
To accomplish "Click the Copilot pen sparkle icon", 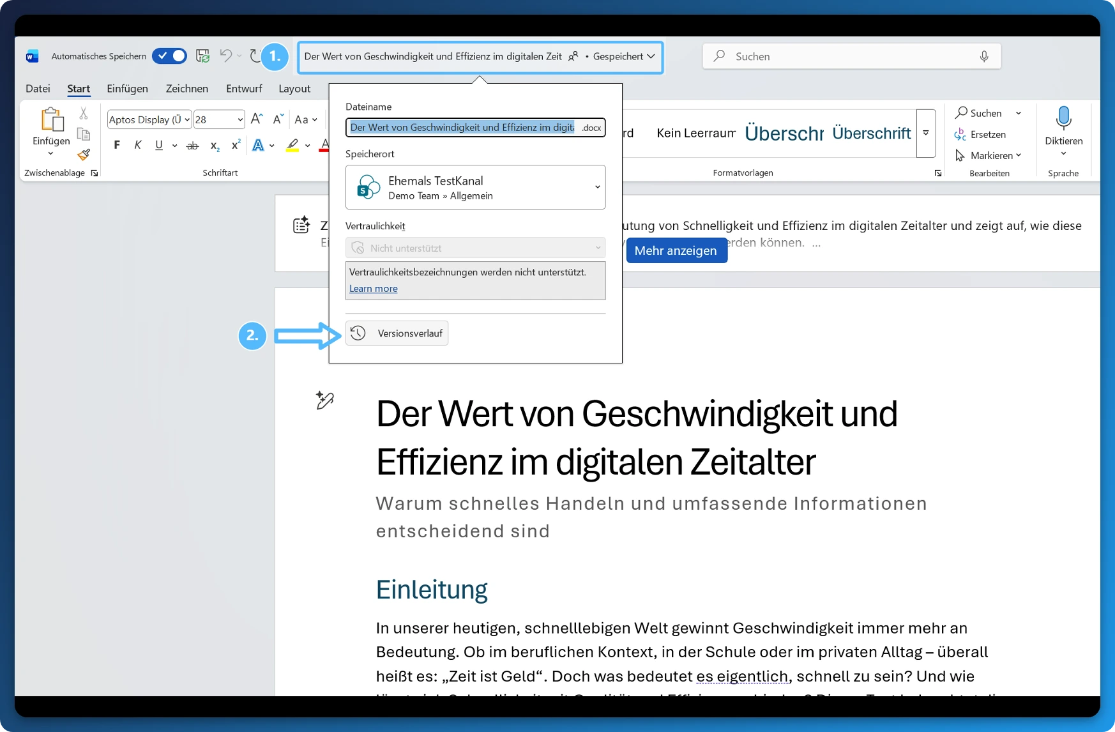I will pyautogui.click(x=324, y=400).
